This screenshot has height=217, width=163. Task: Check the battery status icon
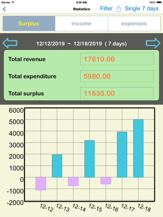coord(159,2)
